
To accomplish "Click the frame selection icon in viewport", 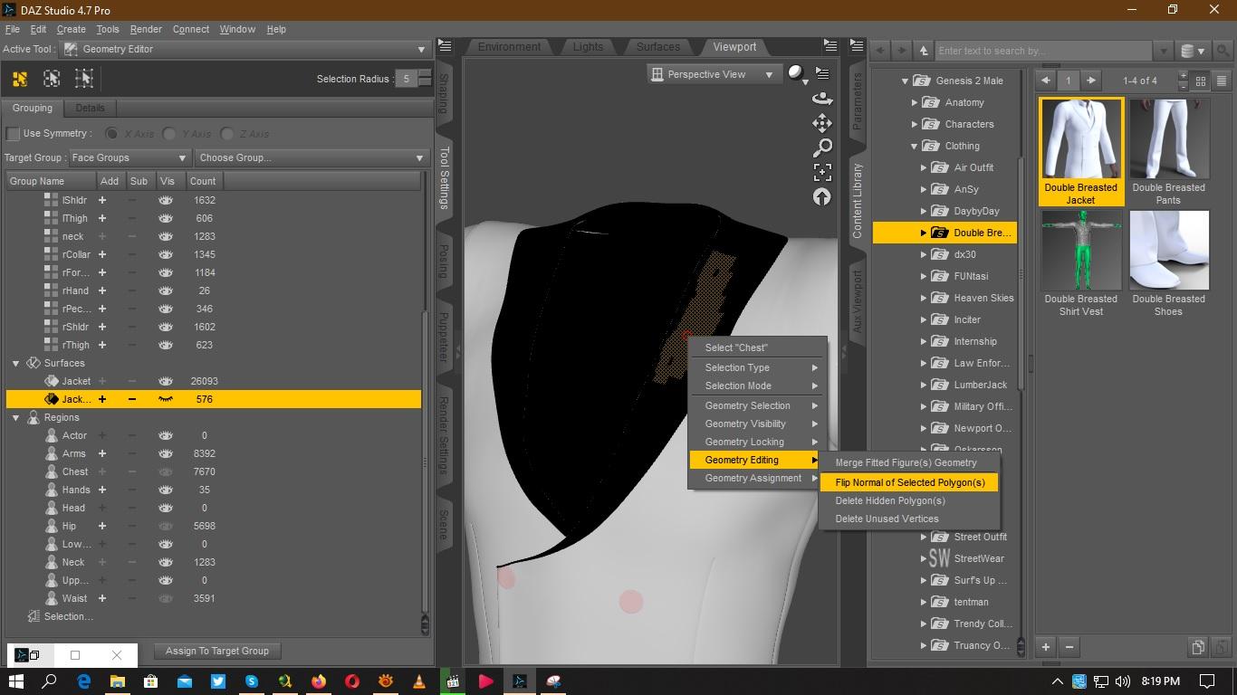I will (822, 172).
